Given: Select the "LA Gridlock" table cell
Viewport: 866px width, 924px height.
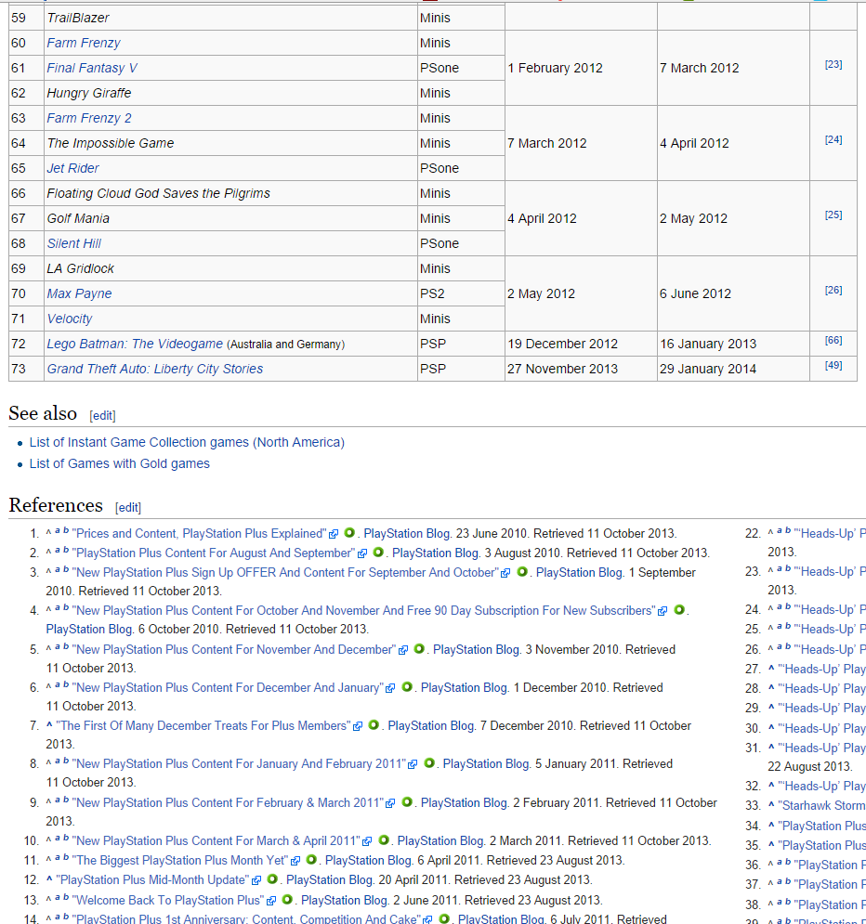Looking at the screenshot, I should pyautogui.click(x=230, y=268).
